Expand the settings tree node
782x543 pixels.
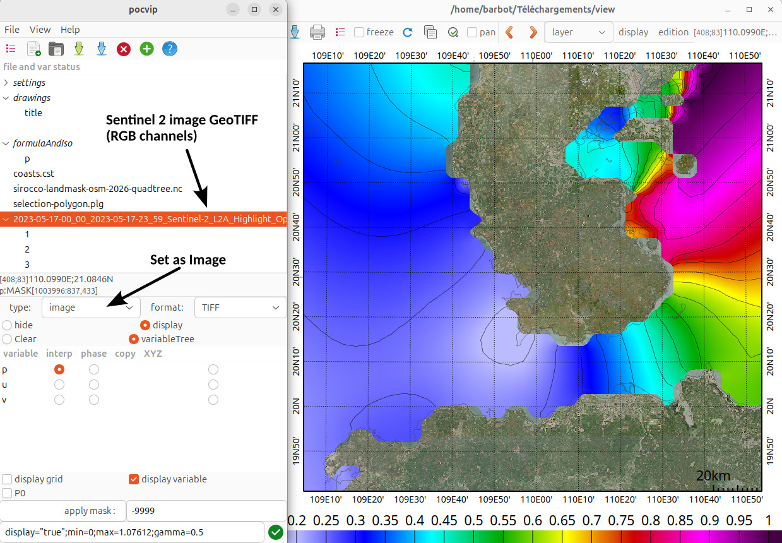(6, 83)
